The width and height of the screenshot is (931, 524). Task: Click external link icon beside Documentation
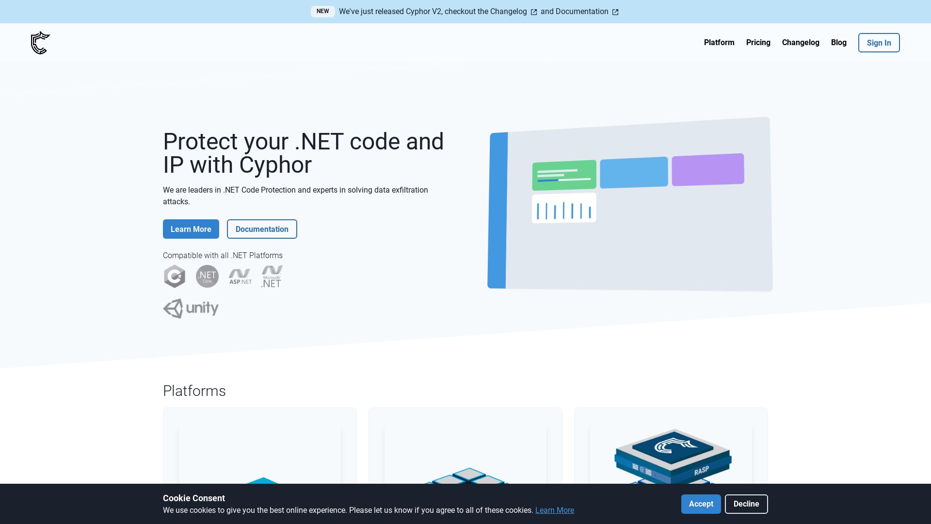pyautogui.click(x=615, y=12)
